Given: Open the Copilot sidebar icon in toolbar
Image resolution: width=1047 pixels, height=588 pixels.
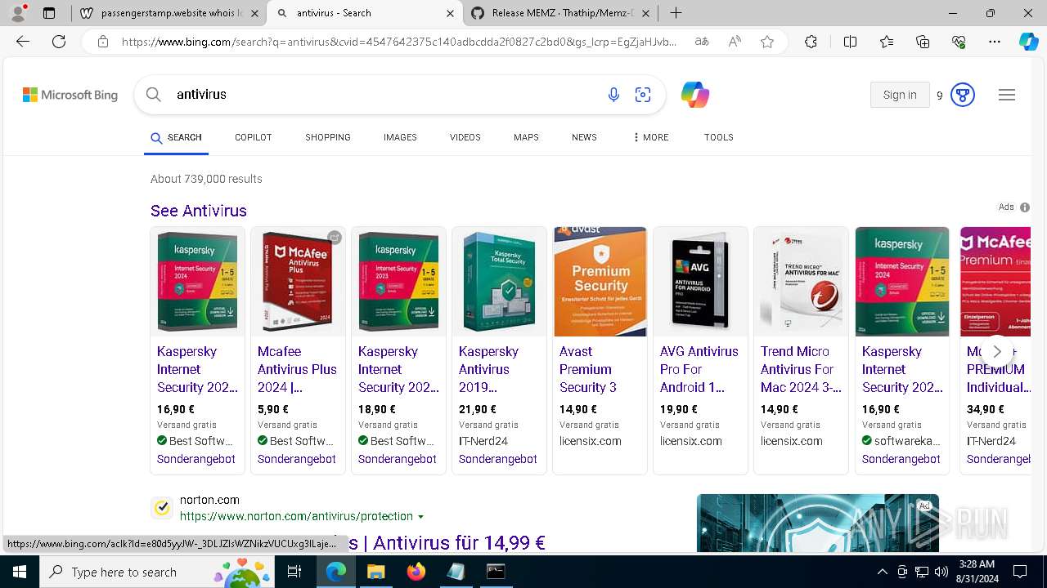Looking at the screenshot, I should (x=1028, y=42).
